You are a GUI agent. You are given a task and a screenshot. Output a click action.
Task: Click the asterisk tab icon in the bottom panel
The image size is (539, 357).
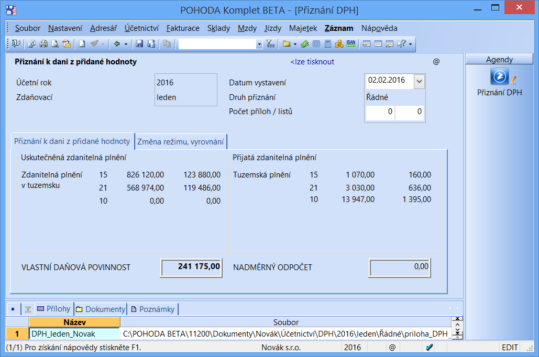[13, 309]
